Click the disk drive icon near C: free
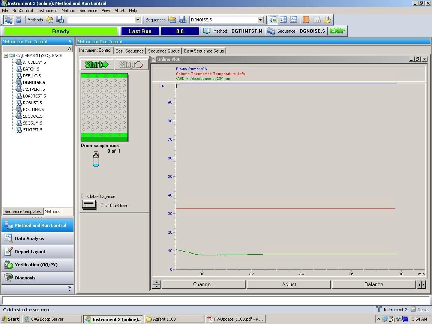This screenshot has width=432, height=324. 89,205
